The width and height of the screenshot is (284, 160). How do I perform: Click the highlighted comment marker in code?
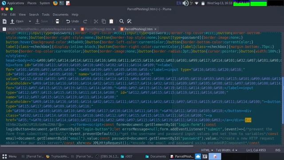(x=248, y=120)
